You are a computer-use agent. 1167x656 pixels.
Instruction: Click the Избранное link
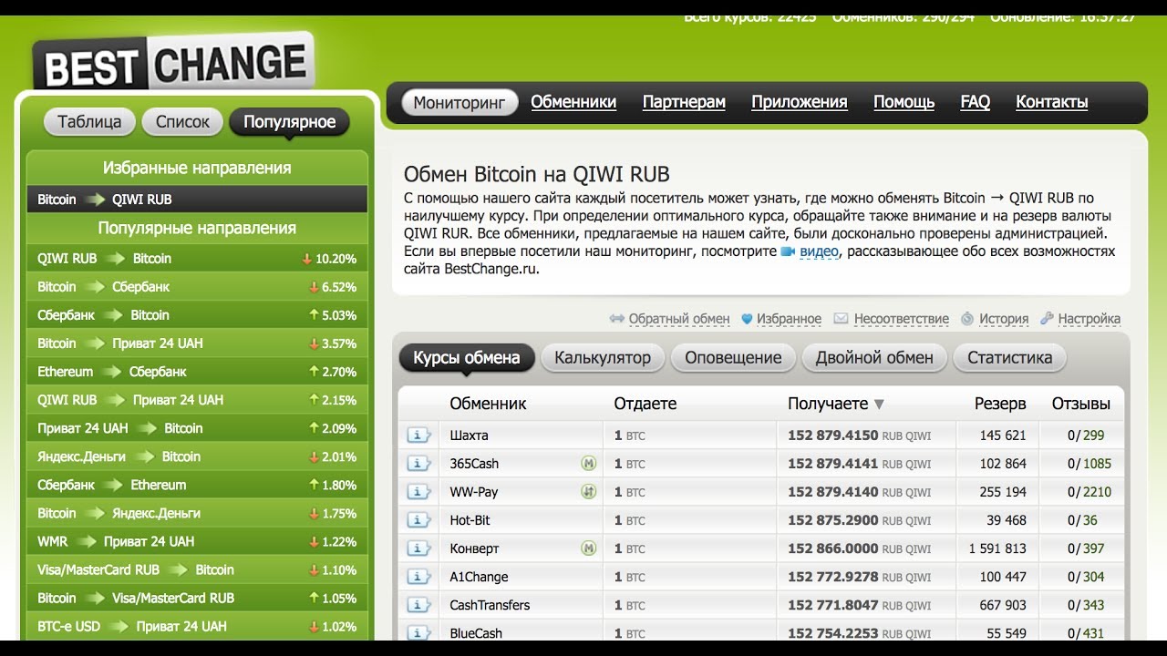point(789,319)
